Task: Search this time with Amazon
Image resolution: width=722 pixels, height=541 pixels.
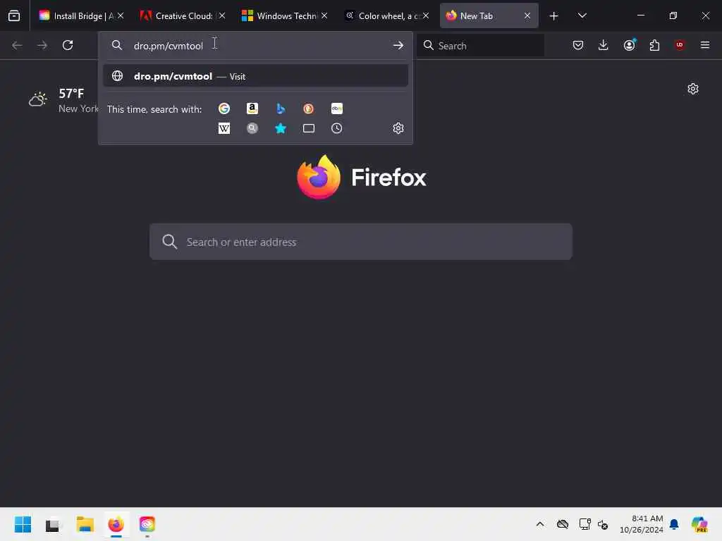Action: (x=252, y=108)
